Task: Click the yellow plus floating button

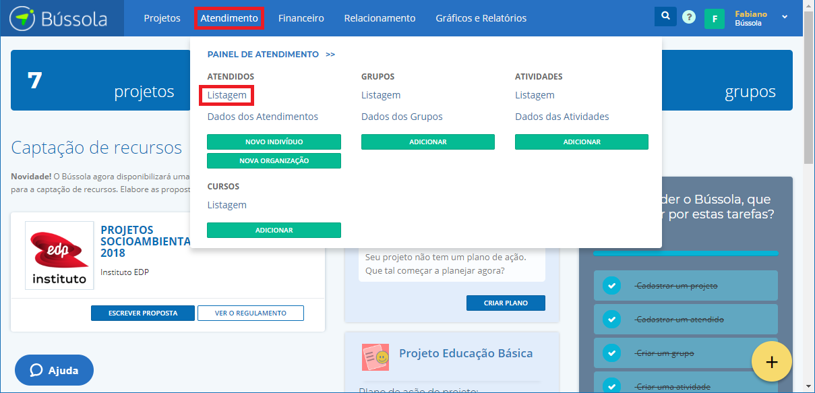Action: point(772,362)
